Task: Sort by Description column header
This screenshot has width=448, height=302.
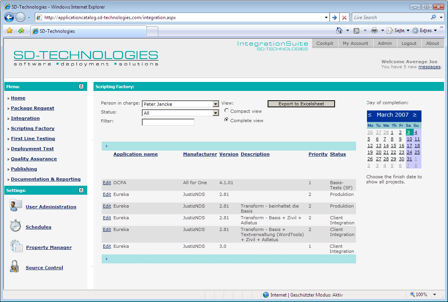Action: click(x=255, y=154)
